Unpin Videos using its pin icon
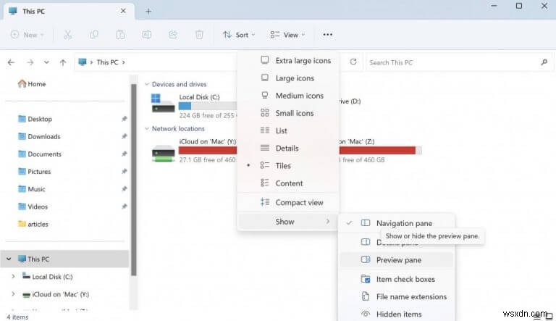 [124, 207]
